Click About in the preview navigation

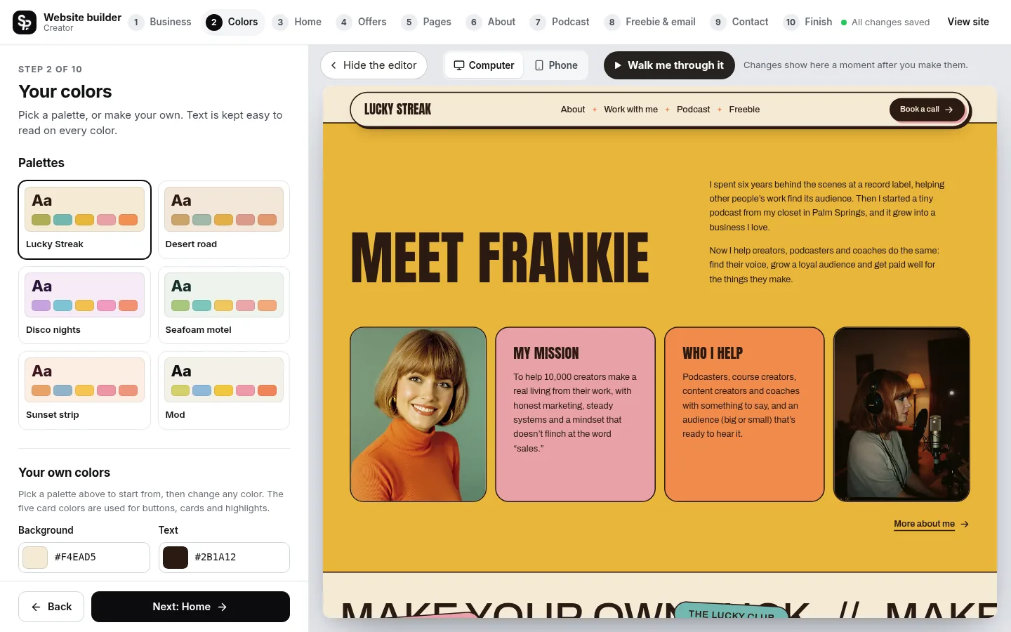(573, 110)
